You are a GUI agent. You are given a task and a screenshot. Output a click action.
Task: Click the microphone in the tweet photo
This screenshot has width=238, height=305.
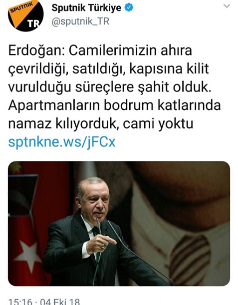tap(99, 223)
